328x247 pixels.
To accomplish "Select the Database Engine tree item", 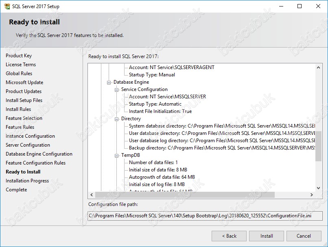I will click(131, 82).
